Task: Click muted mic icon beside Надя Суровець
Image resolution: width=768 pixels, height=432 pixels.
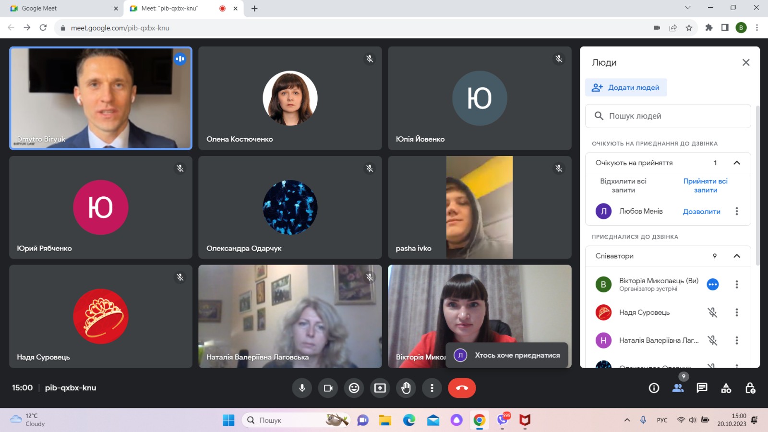Action: pyautogui.click(x=712, y=312)
